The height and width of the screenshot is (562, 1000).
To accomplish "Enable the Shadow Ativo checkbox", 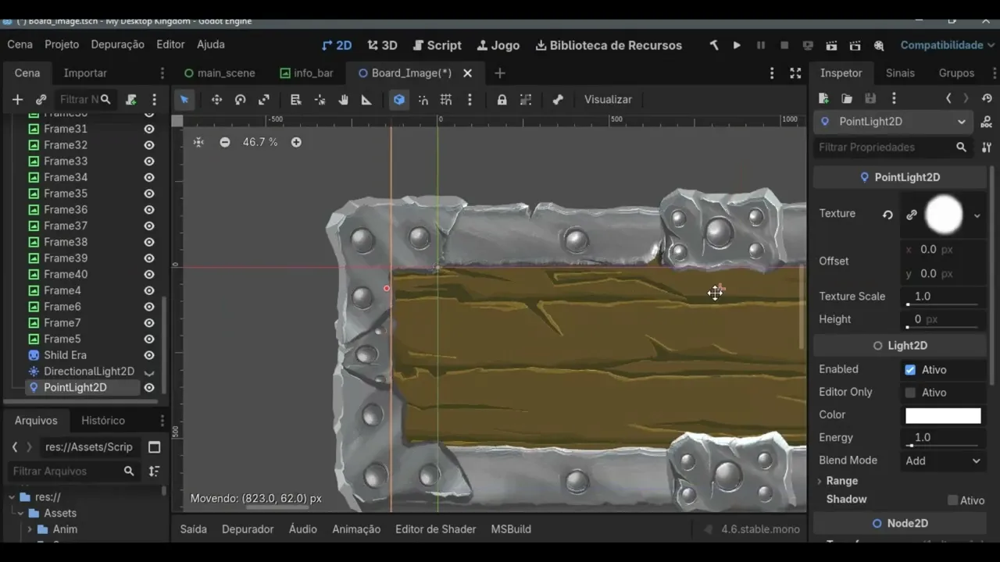I will tap(952, 500).
